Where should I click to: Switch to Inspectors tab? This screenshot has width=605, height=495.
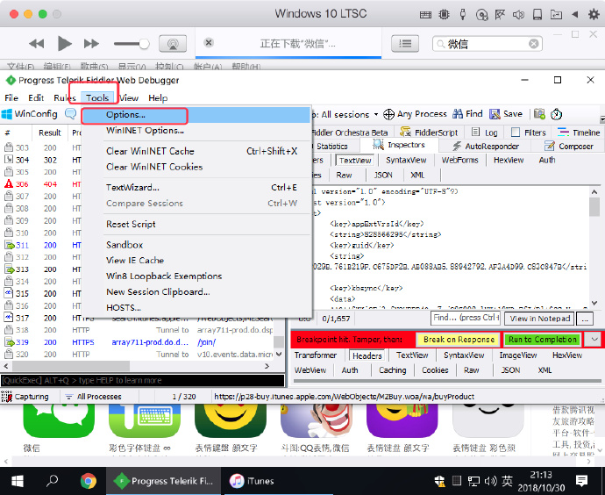coord(399,145)
